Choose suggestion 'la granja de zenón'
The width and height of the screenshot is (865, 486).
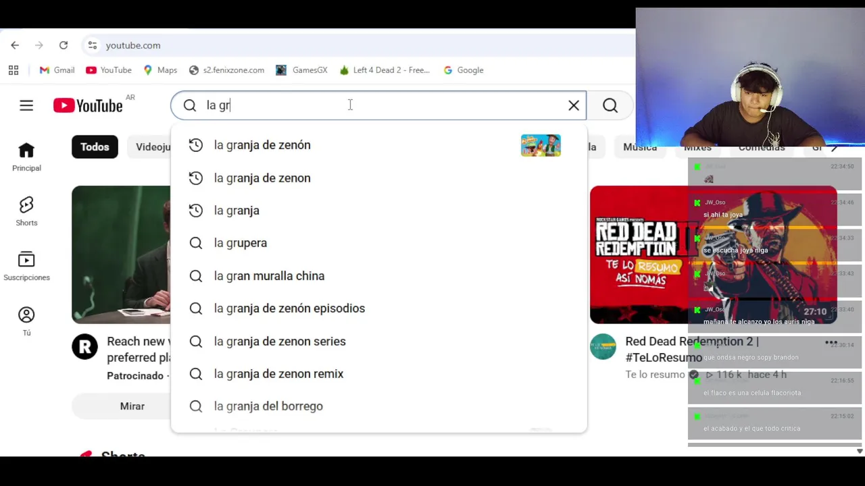click(378, 145)
